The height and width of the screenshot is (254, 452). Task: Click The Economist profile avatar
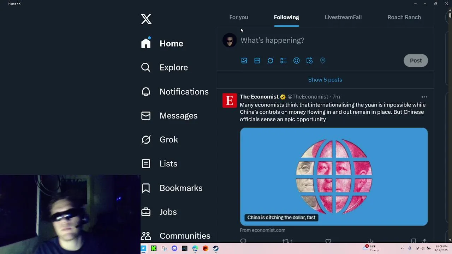[x=230, y=101]
